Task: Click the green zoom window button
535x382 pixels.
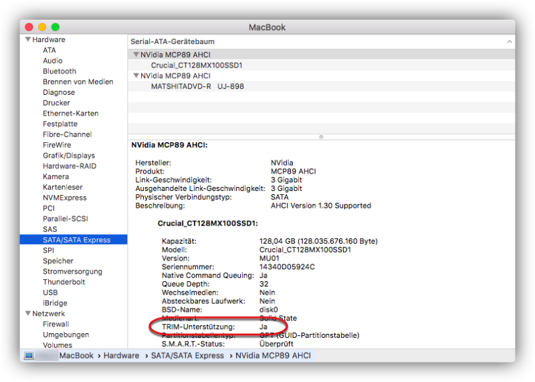Action: tap(56, 27)
